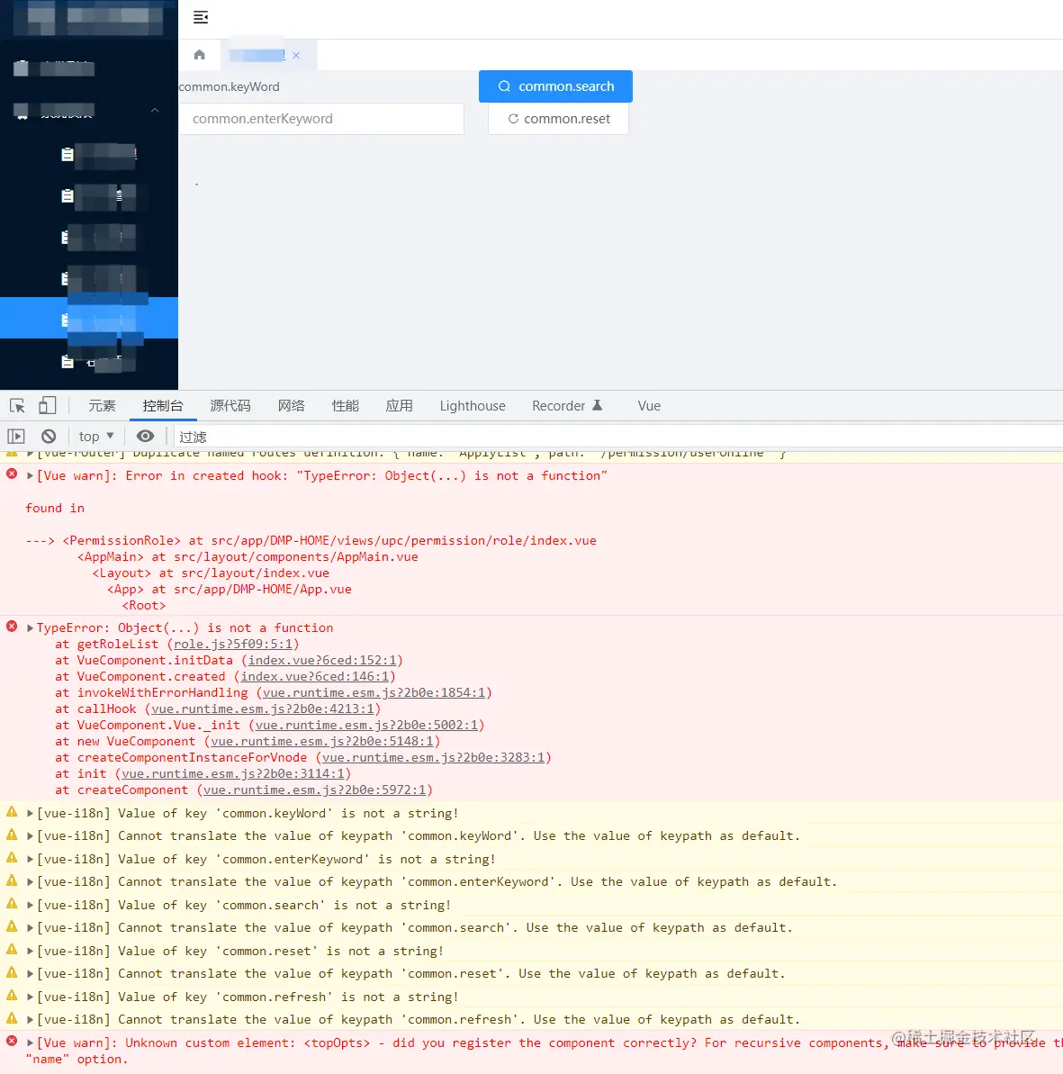
Task: Expand the Error in created hook message
Action: [x=30, y=475]
